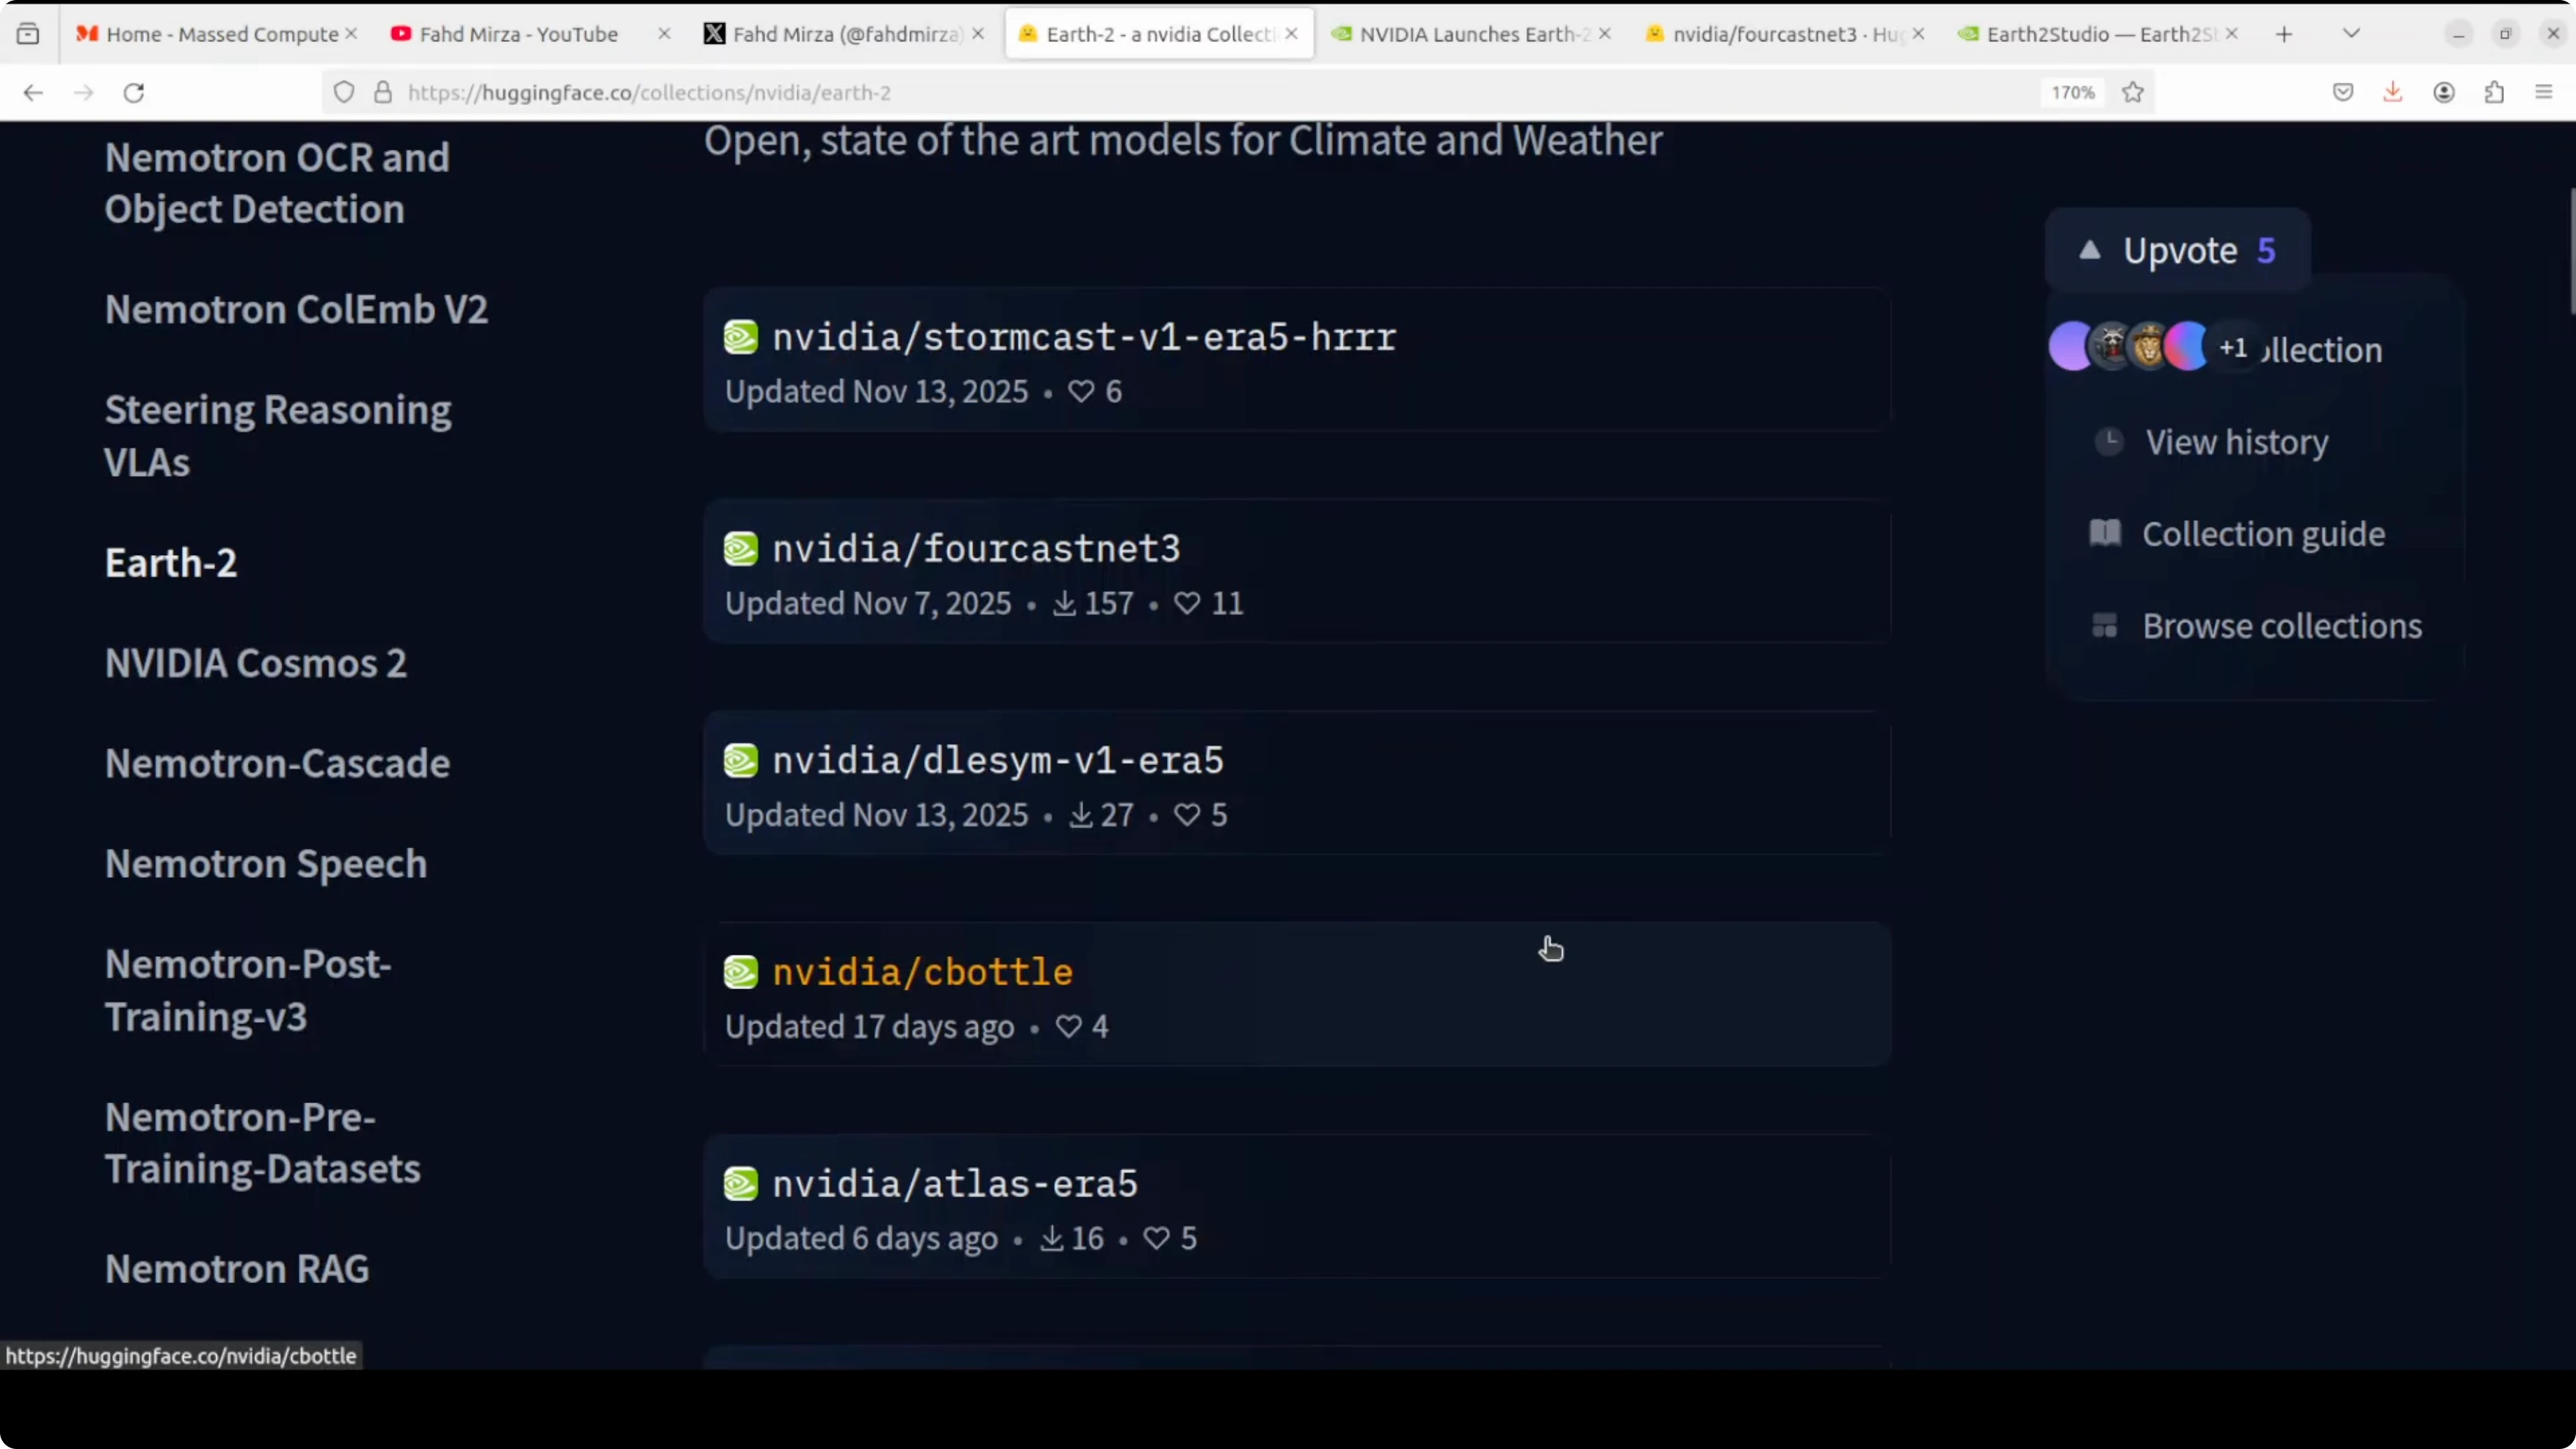The width and height of the screenshot is (2576, 1449).
Task: Open Firefox downloads panel
Action: tap(2393, 93)
